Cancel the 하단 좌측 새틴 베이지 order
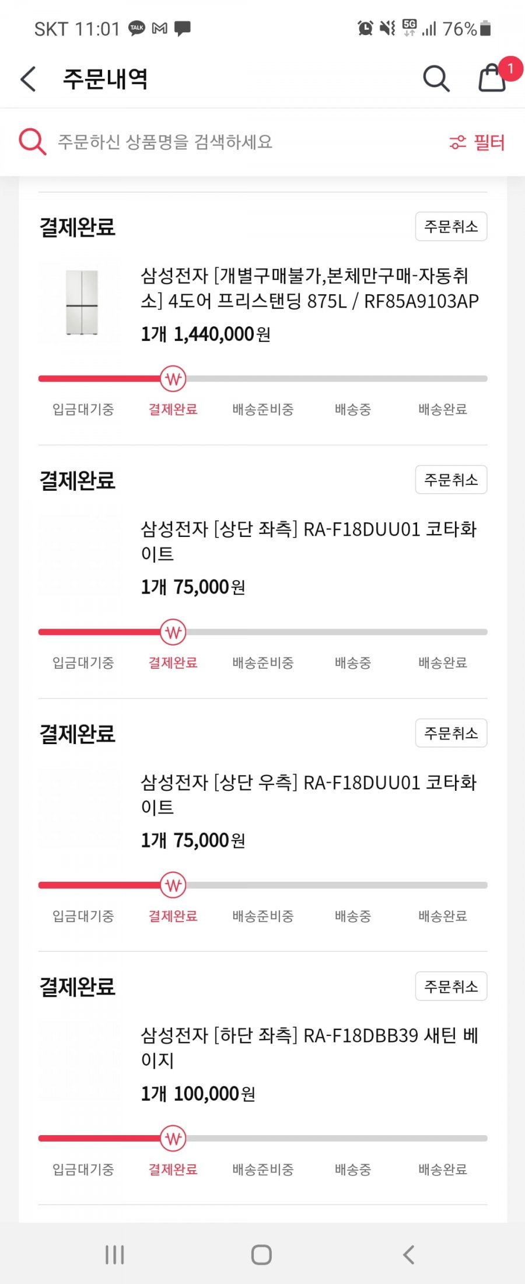This screenshot has height=1284, width=525. (x=451, y=986)
